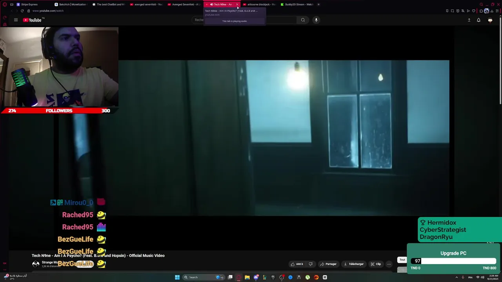The width and height of the screenshot is (502, 282).
Task: Dislike the video
Action: 311,264
